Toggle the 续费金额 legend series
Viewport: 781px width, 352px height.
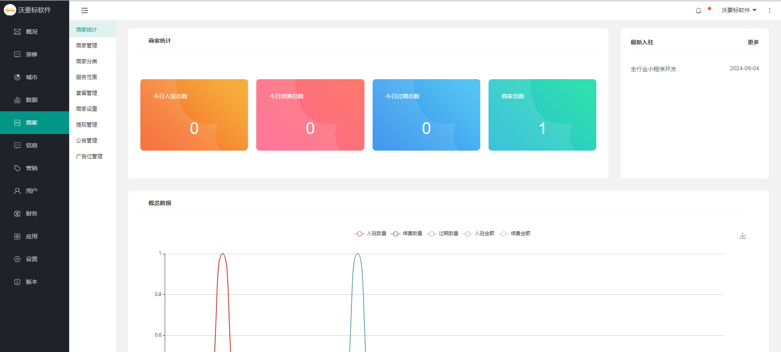click(x=514, y=233)
